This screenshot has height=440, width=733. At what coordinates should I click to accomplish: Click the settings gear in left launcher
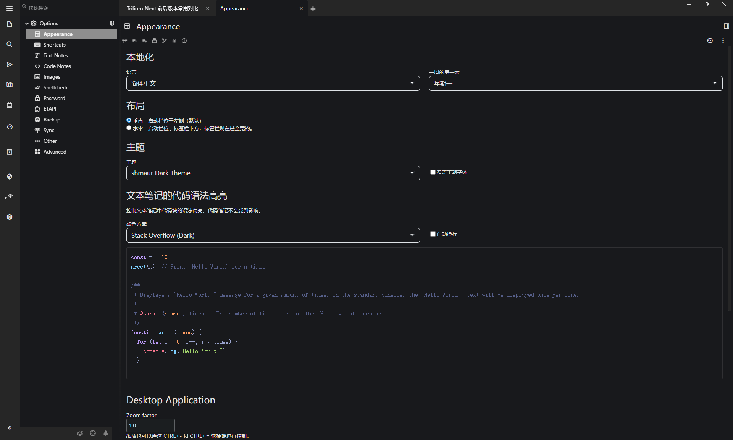pos(10,217)
